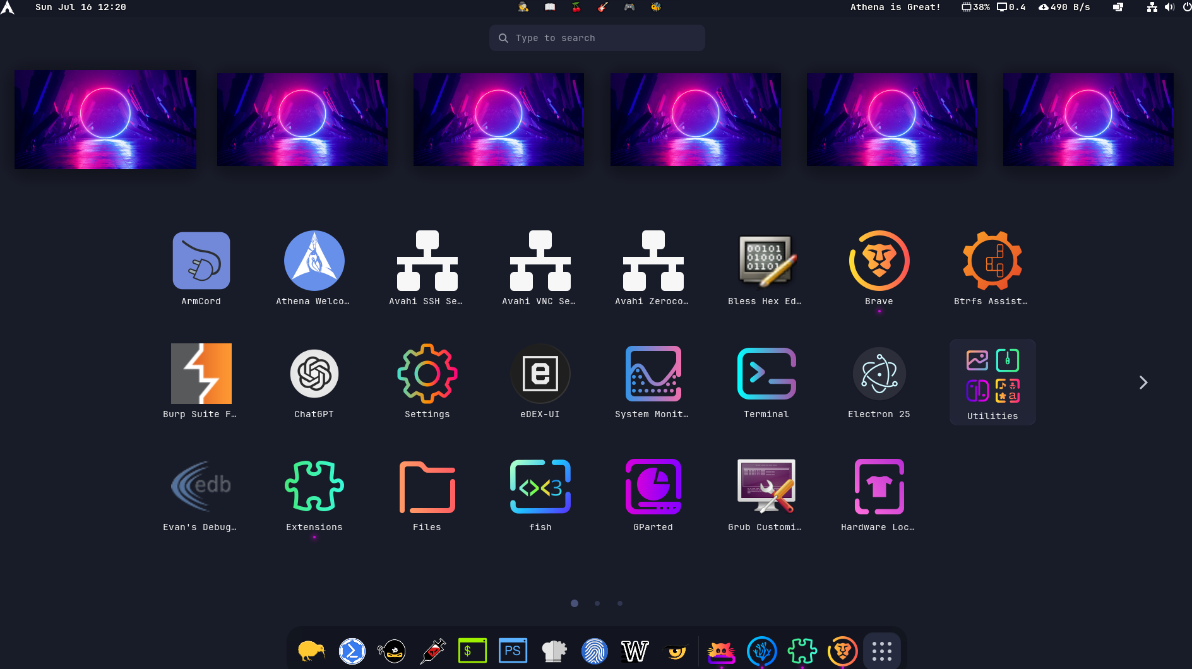Open GParted partition editor
Screen dimensions: 1192x669
(x=653, y=487)
